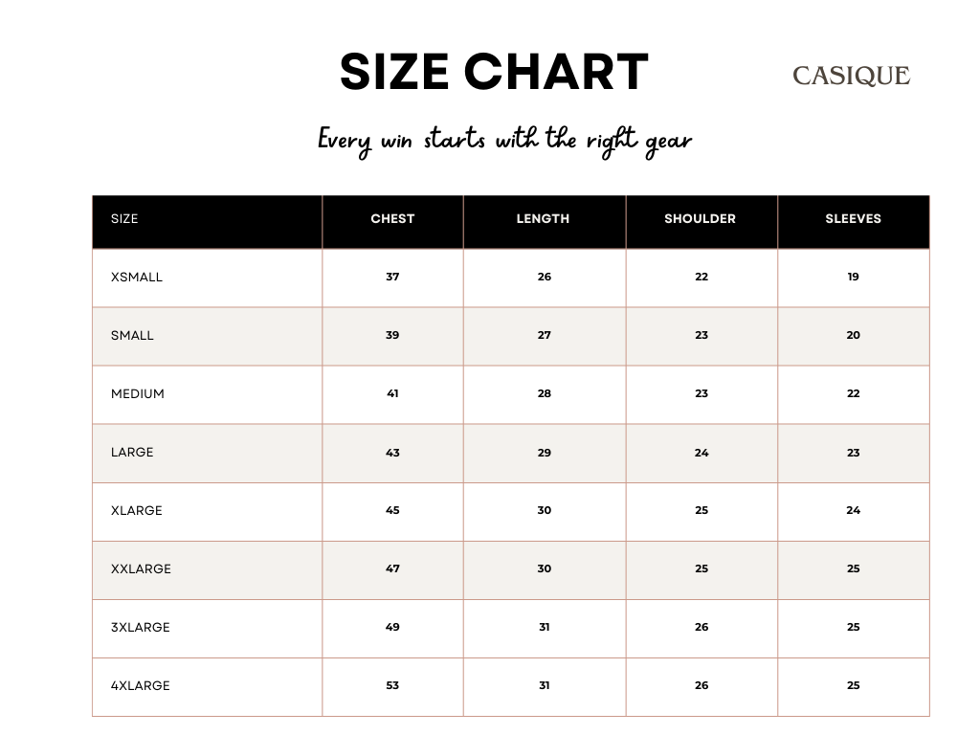Click the SIZE CHART title
The width and height of the screenshot is (980, 735).
494,73
